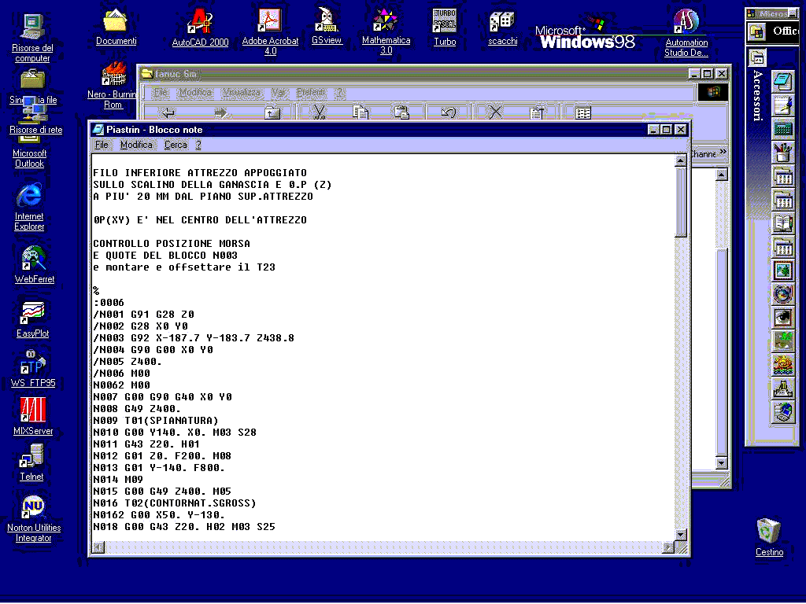Image resolution: width=806 pixels, height=604 pixels.
Task: Click Notepad vertical scrollbar up arrow
Action: click(681, 160)
